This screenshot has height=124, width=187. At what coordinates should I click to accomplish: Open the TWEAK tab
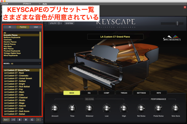pos(124,93)
